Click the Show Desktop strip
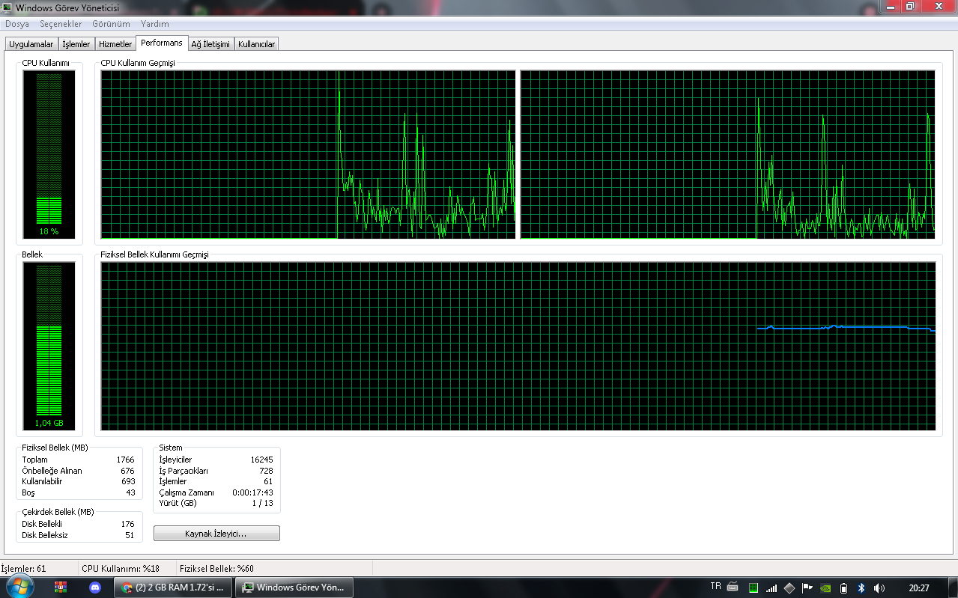Screen dimensions: 958x598 click(x=952, y=588)
